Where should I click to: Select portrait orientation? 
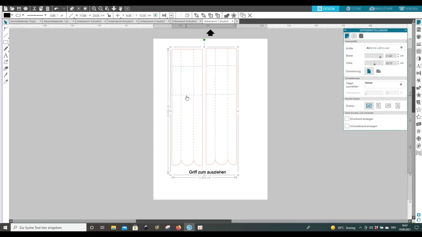coord(369,71)
